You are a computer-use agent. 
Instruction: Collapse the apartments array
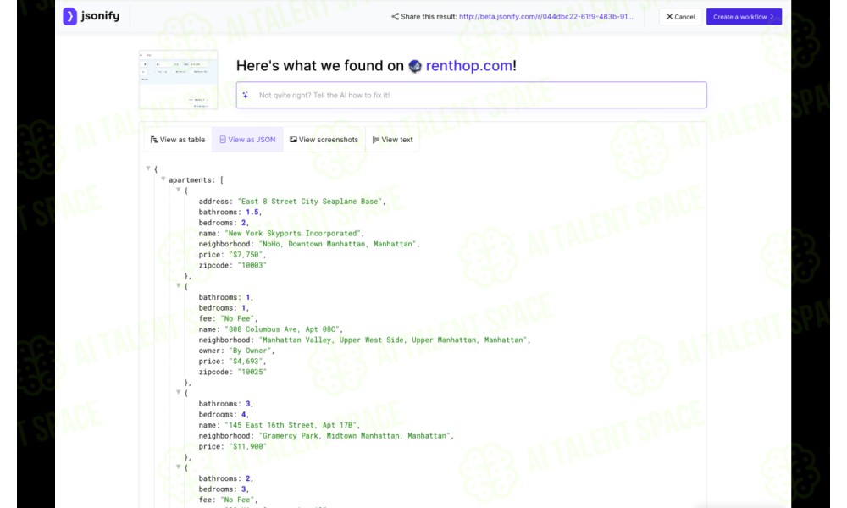[x=163, y=179]
